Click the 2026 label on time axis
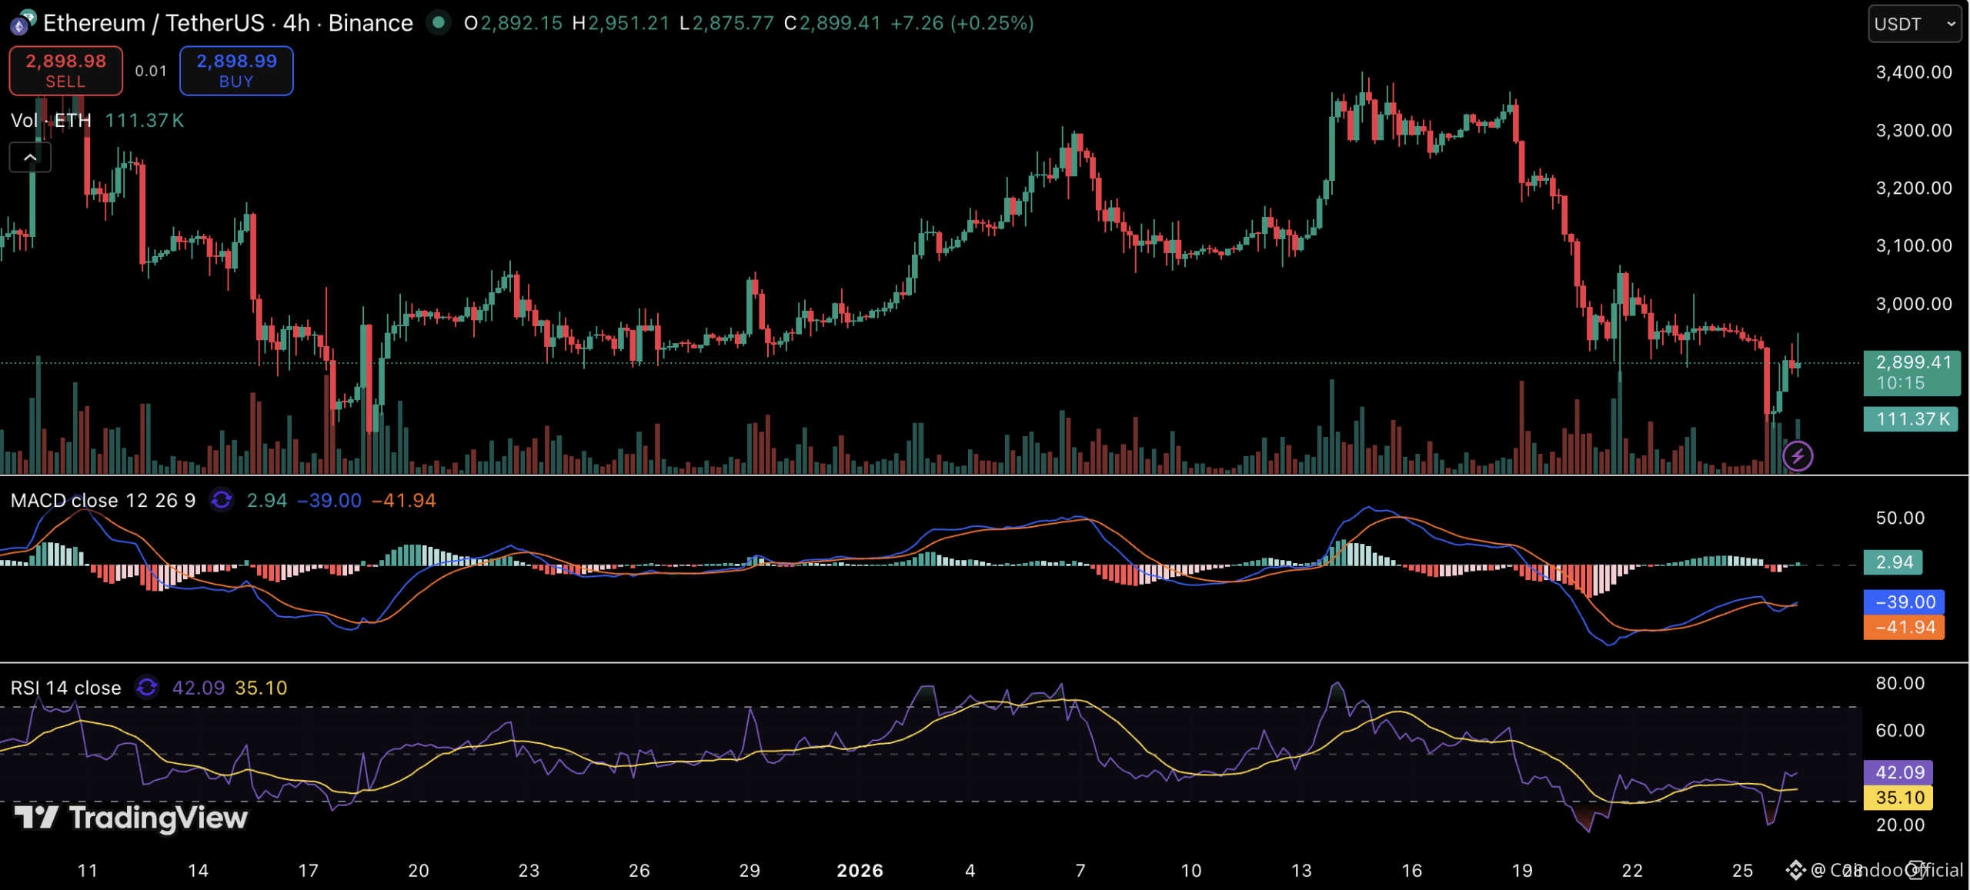 tap(860, 871)
